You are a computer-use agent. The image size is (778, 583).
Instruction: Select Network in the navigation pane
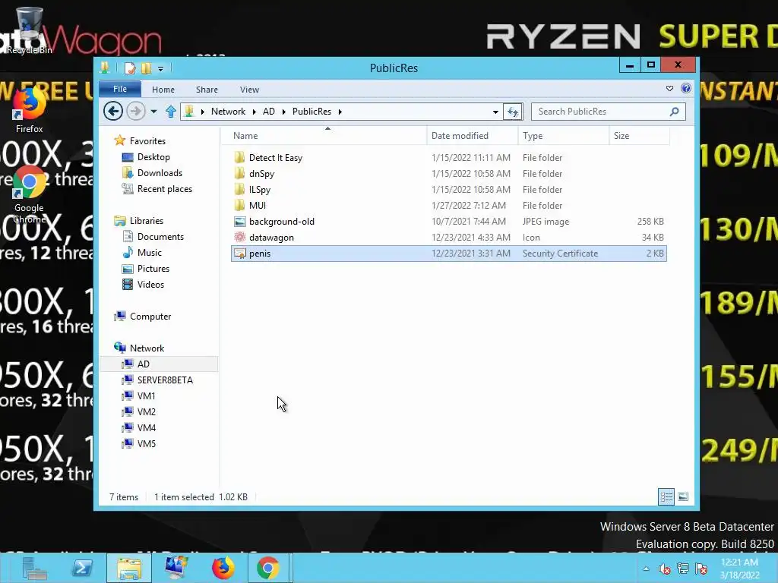(147, 348)
